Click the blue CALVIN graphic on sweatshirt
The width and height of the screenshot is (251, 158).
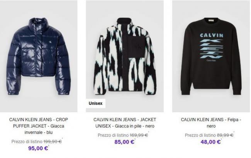pyautogui.click(x=212, y=35)
